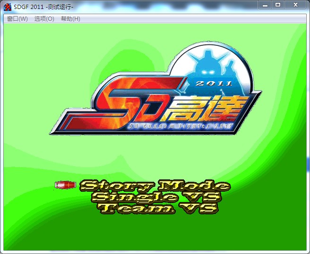Select Story Mode option

(x=155, y=186)
